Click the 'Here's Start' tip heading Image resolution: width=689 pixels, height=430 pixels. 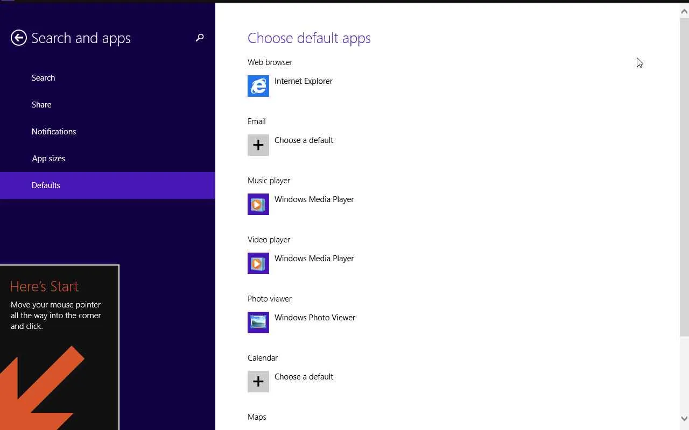[44, 286]
